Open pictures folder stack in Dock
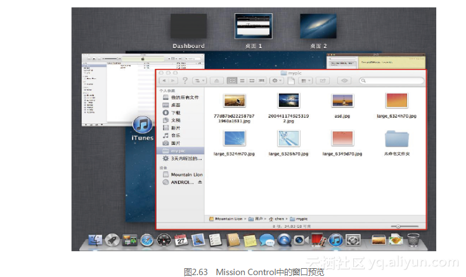 [379, 240]
